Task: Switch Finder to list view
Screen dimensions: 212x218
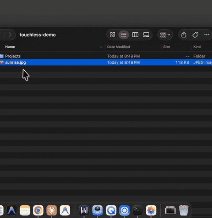Action: [x=124, y=35]
